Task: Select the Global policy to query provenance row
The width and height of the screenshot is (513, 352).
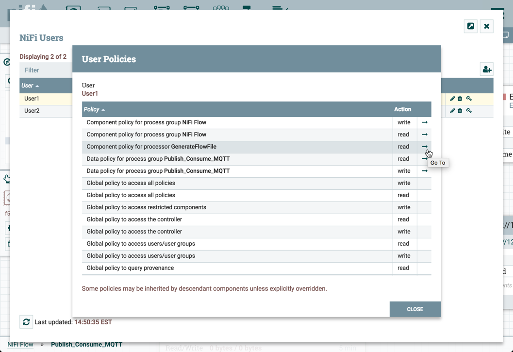Action: [194, 268]
